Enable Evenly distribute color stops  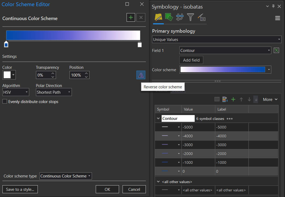click(5, 102)
